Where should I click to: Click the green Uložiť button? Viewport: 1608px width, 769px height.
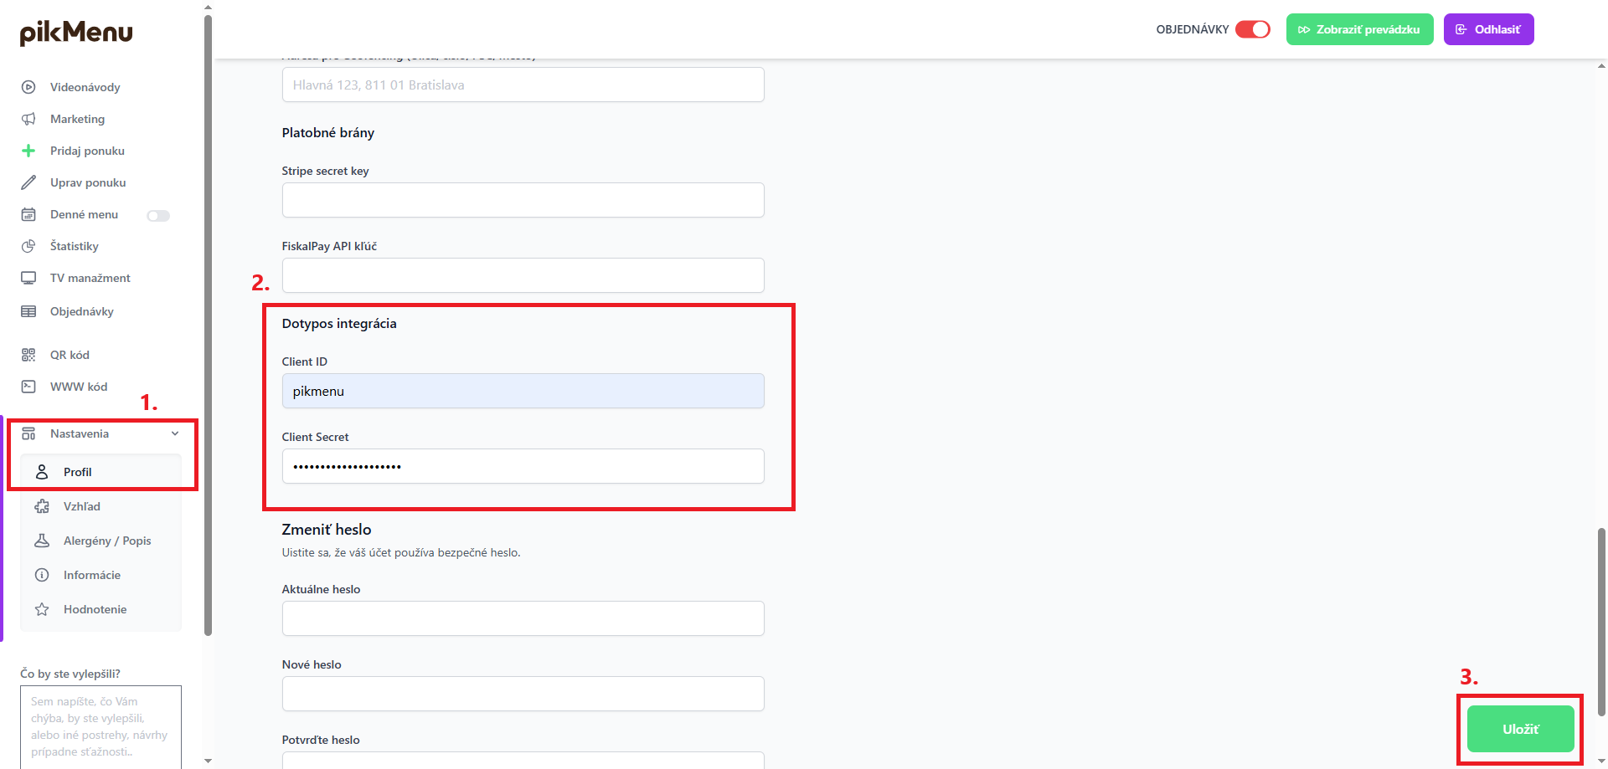pyautogui.click(x=1520, y=729)
